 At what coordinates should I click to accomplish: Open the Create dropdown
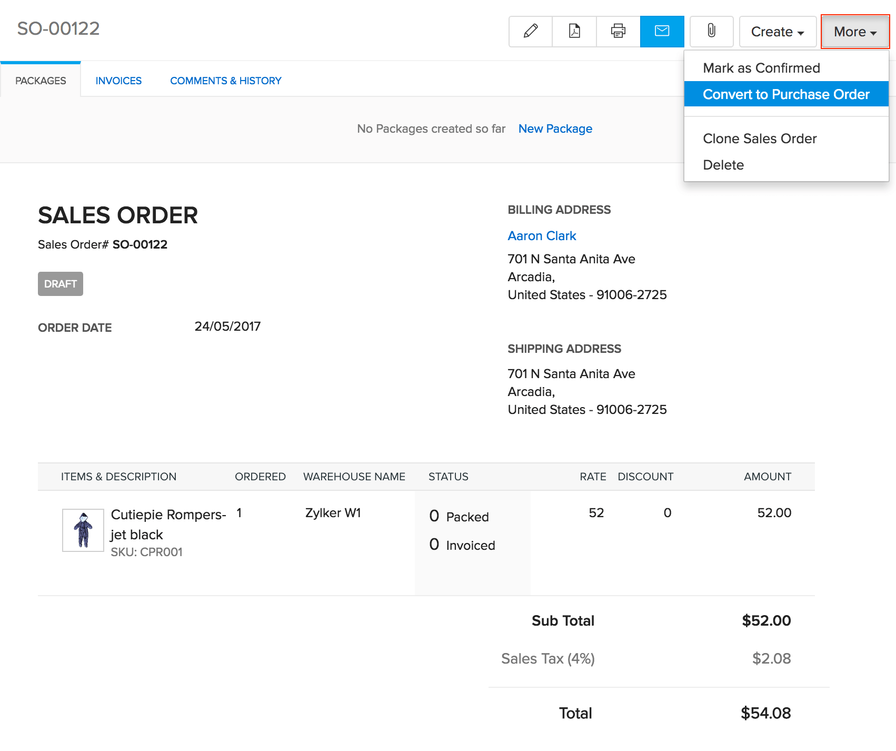click(778, 32)
